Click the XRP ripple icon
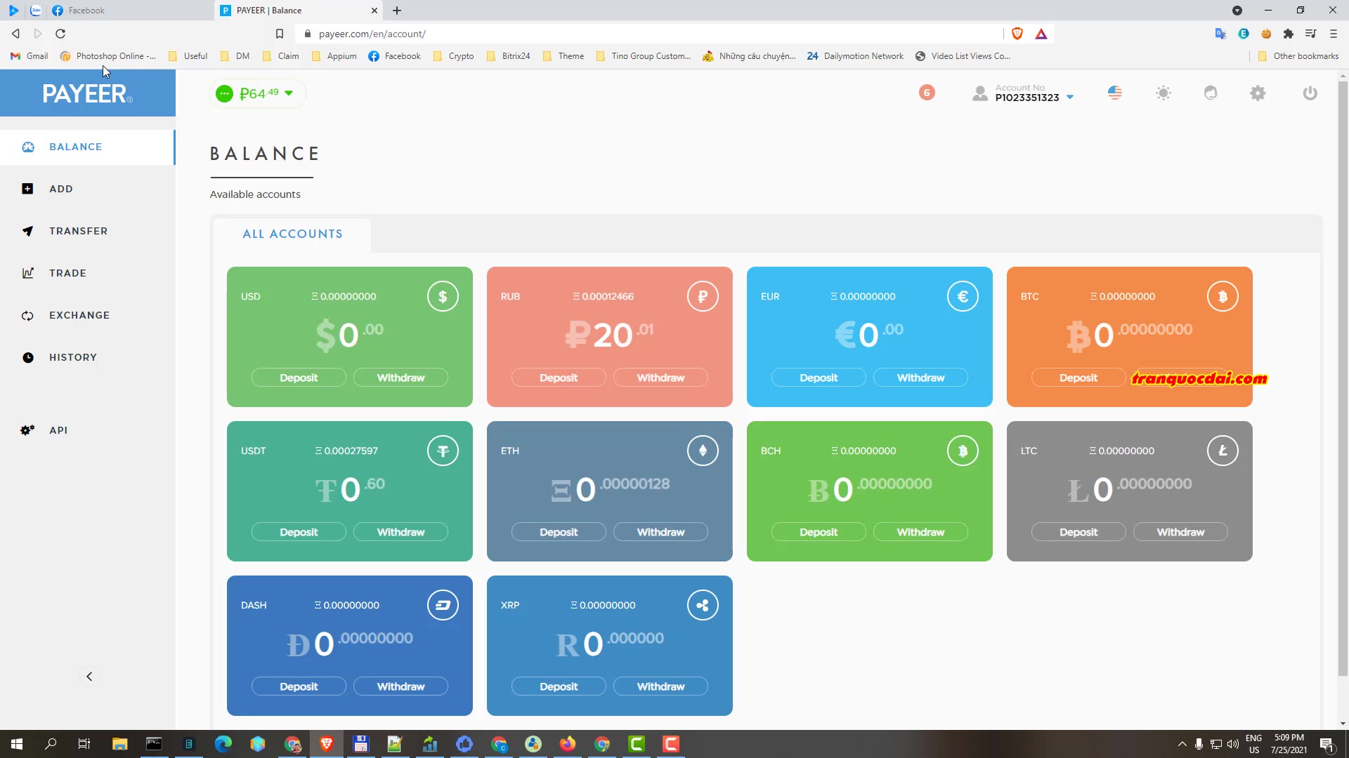This screenshot has height=758, width=1349. [x=703, y=605]
